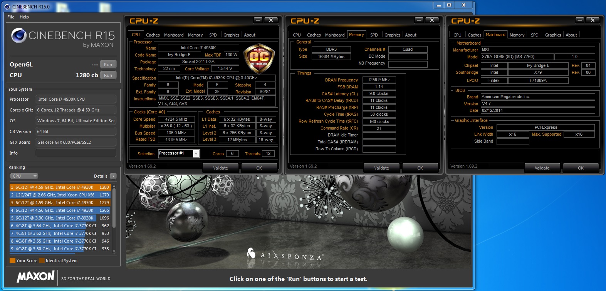The width and height of the screenshot is (606, 291).
Task: Select ranking row 5 Intel Core i7-3930K
Action: 60,218
